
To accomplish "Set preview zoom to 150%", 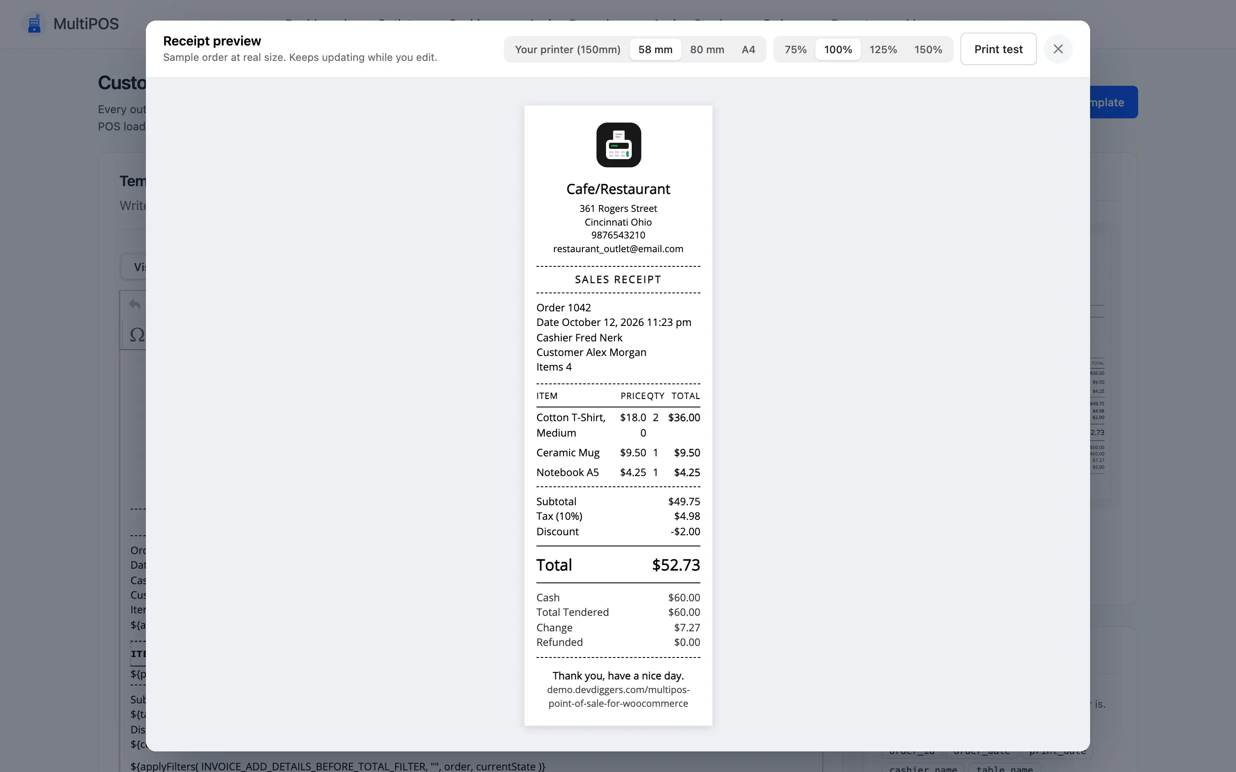I will tap(928, 49).
